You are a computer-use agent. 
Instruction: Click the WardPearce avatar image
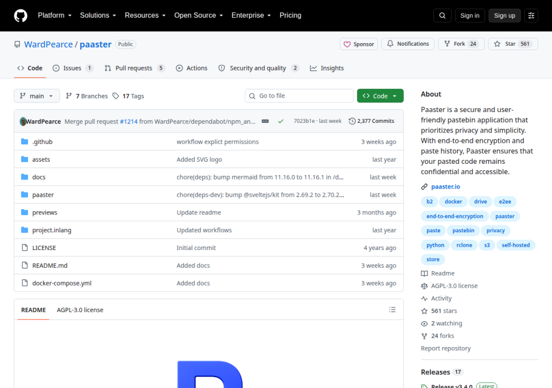coord(23,121)
